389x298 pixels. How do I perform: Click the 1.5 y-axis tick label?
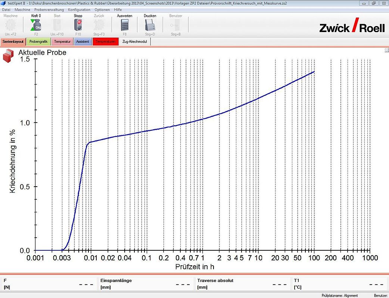coord(25,59)
